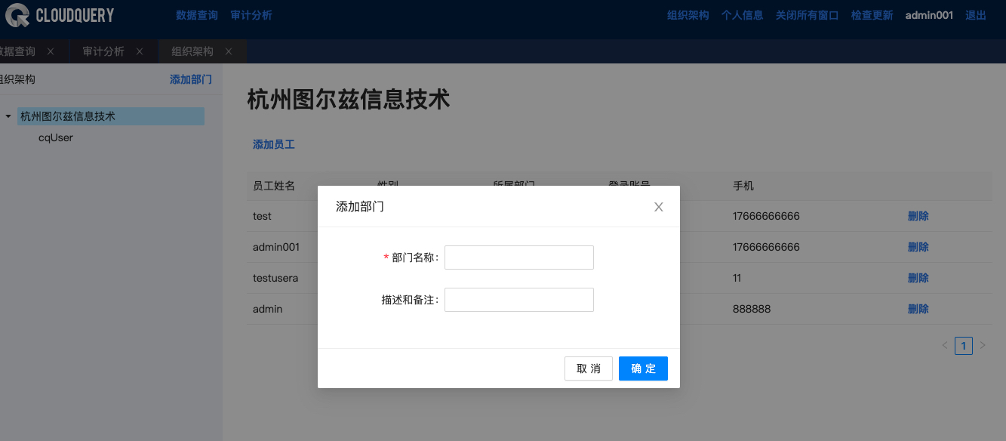
Task: Cancel the dialog with the 取消 button
Action: click(x=589, y=368)
